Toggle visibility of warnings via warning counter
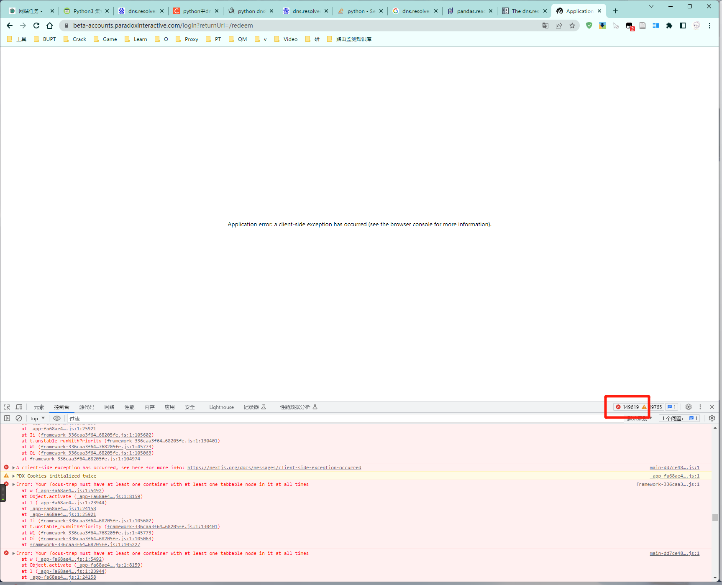Screen dimensions: 722x585 click(648, 406)
